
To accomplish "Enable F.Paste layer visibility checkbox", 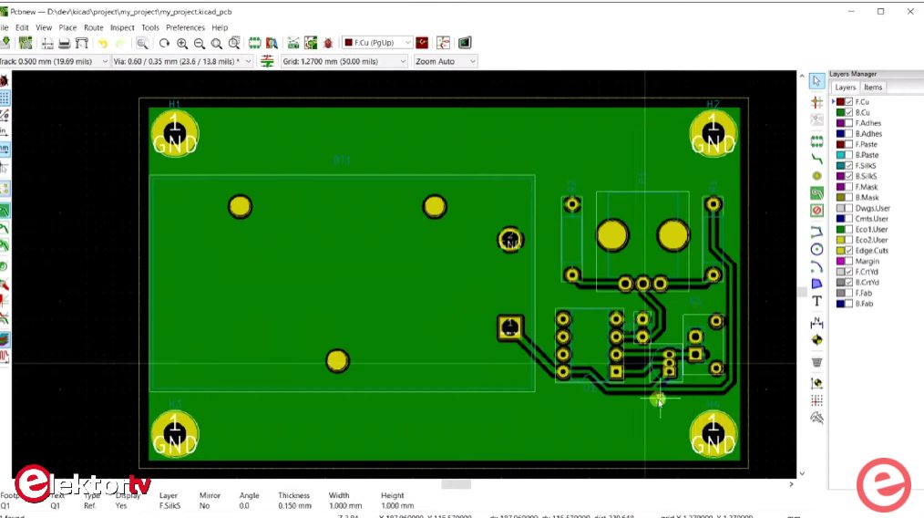I will [849, 144].
